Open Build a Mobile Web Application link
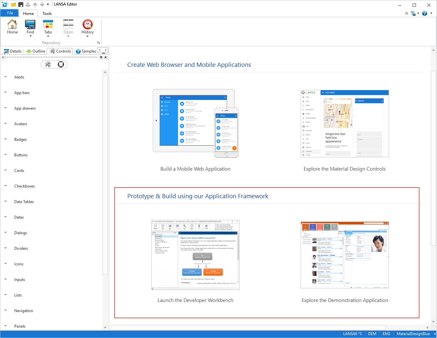437x338 pixels. click(x=195, y=169)
